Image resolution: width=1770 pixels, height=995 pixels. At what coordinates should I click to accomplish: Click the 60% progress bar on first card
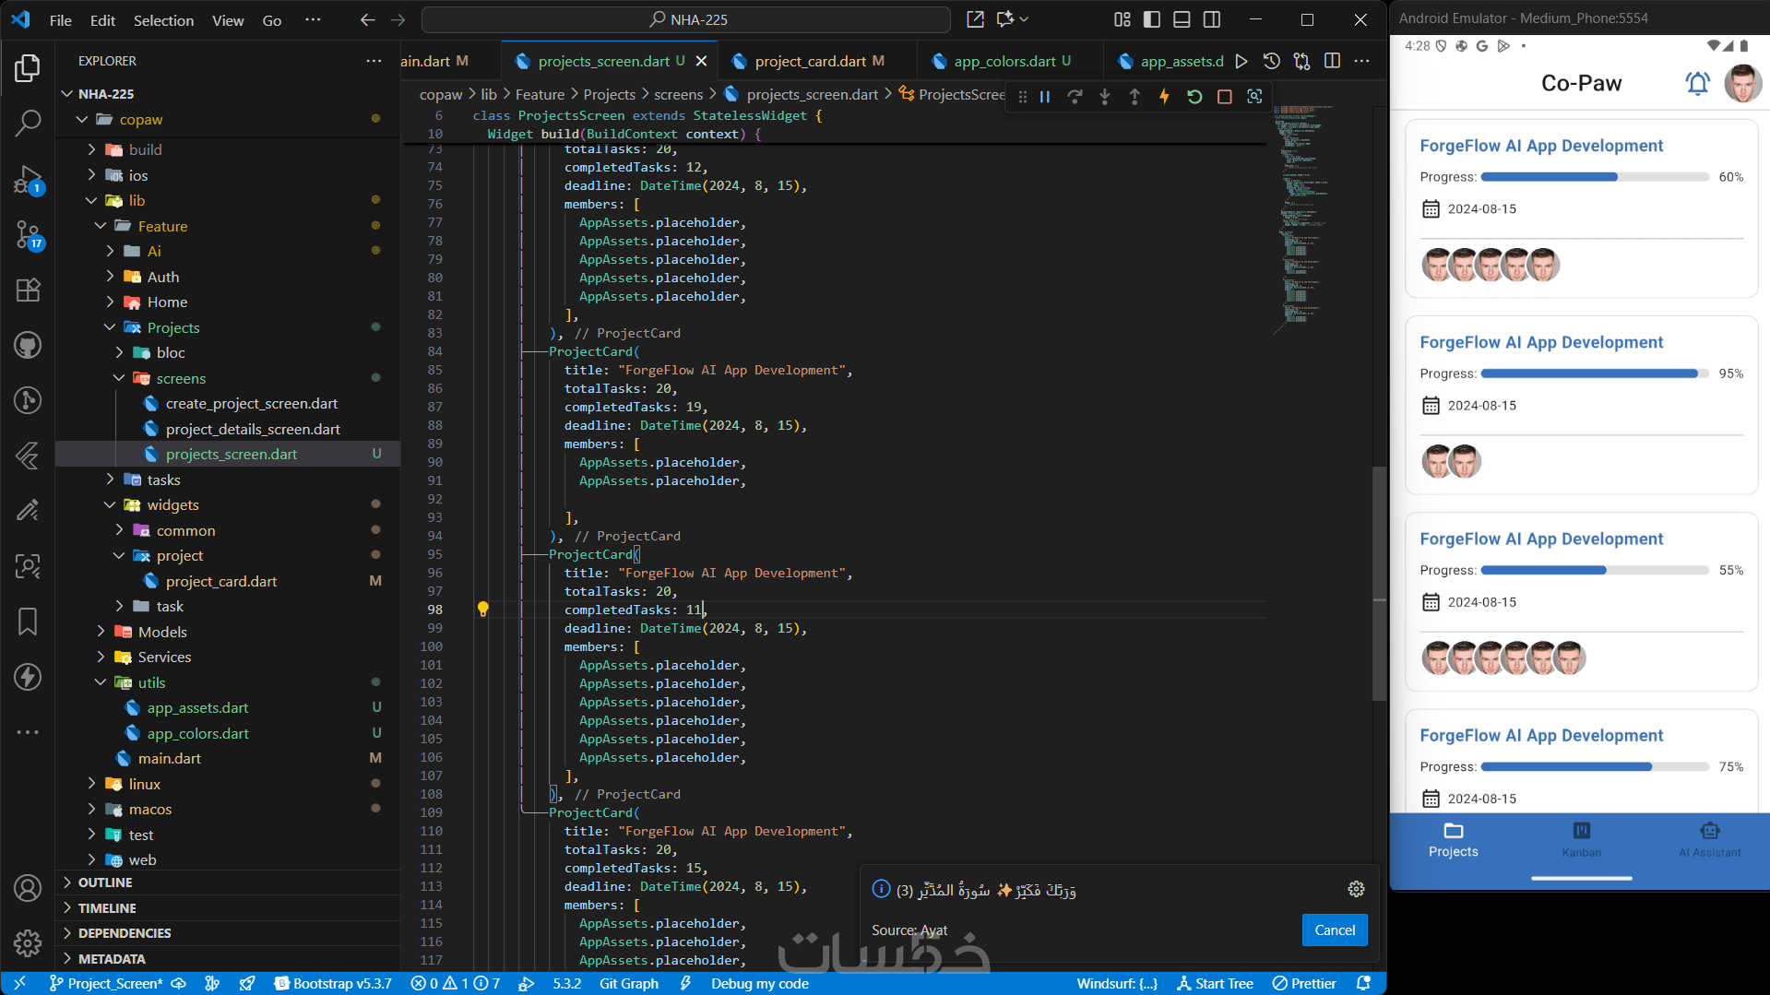[1594, 177]
